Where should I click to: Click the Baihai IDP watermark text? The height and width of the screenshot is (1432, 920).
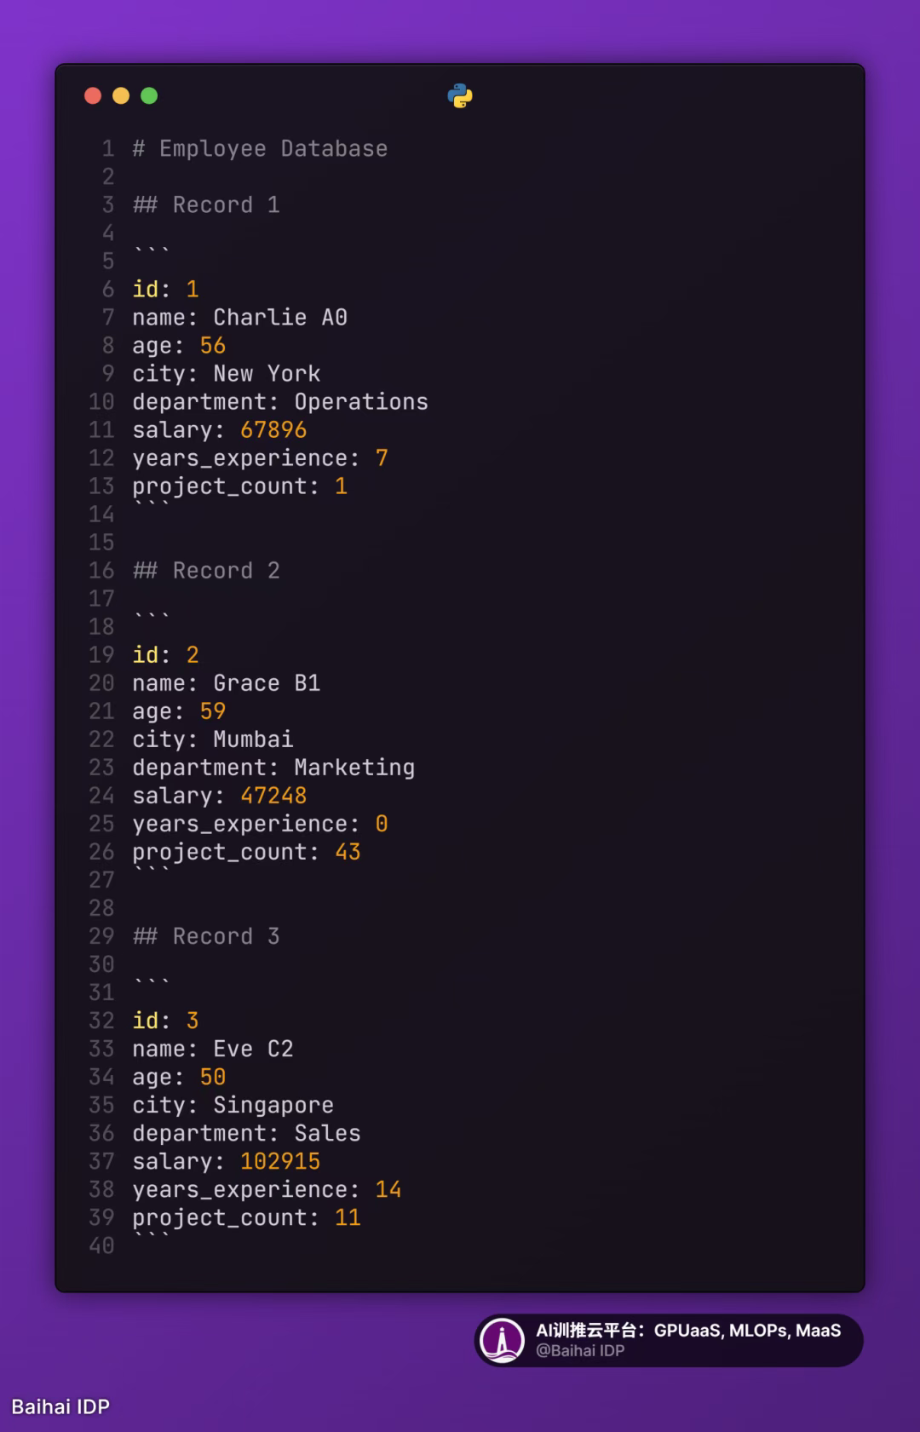point(60,1406)
